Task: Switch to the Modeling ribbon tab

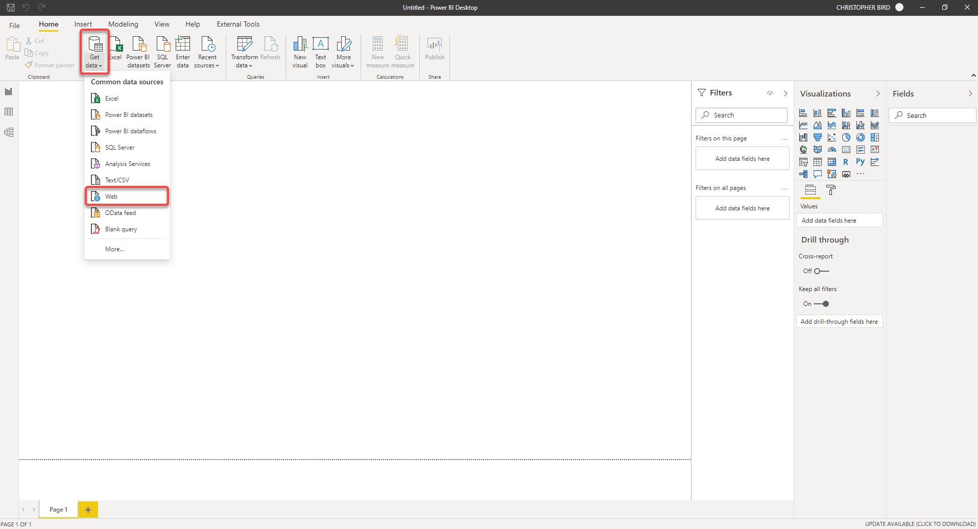Action: click(x=123, y=24)
